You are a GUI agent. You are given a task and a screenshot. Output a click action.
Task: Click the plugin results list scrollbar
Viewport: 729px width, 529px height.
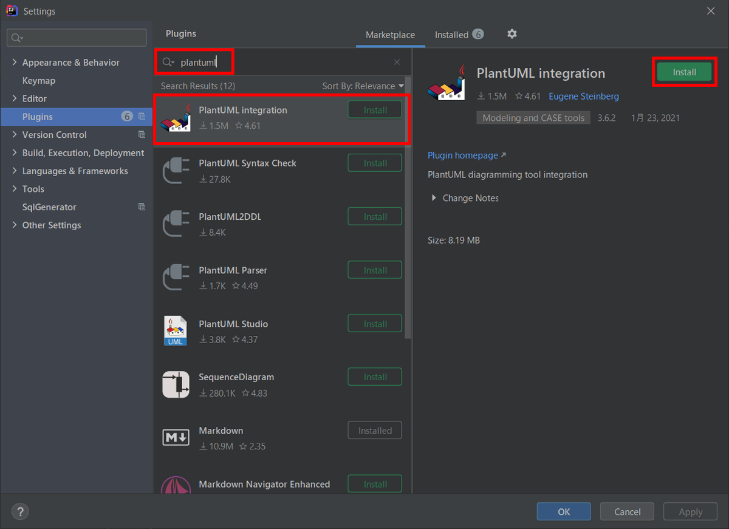(408, 206)
